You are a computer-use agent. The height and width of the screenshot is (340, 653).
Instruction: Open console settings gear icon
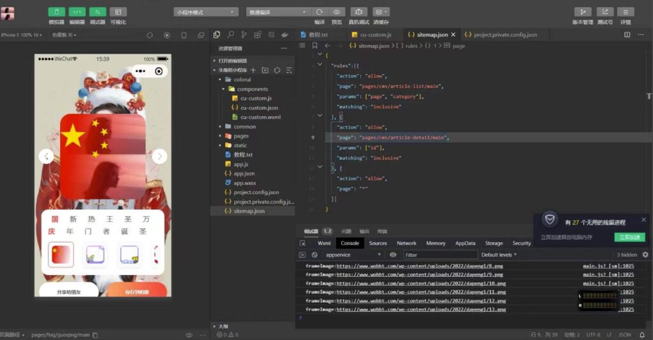tap(645, 255)
